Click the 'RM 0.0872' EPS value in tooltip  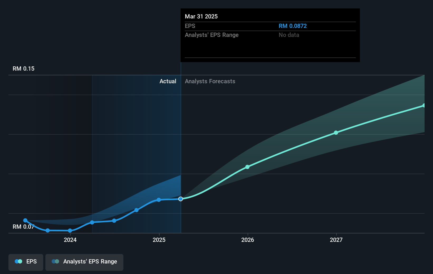click(293, 26)
